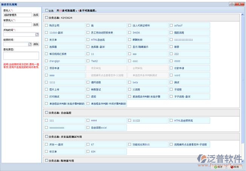Click the 保存 save button icon

[215, 167]
